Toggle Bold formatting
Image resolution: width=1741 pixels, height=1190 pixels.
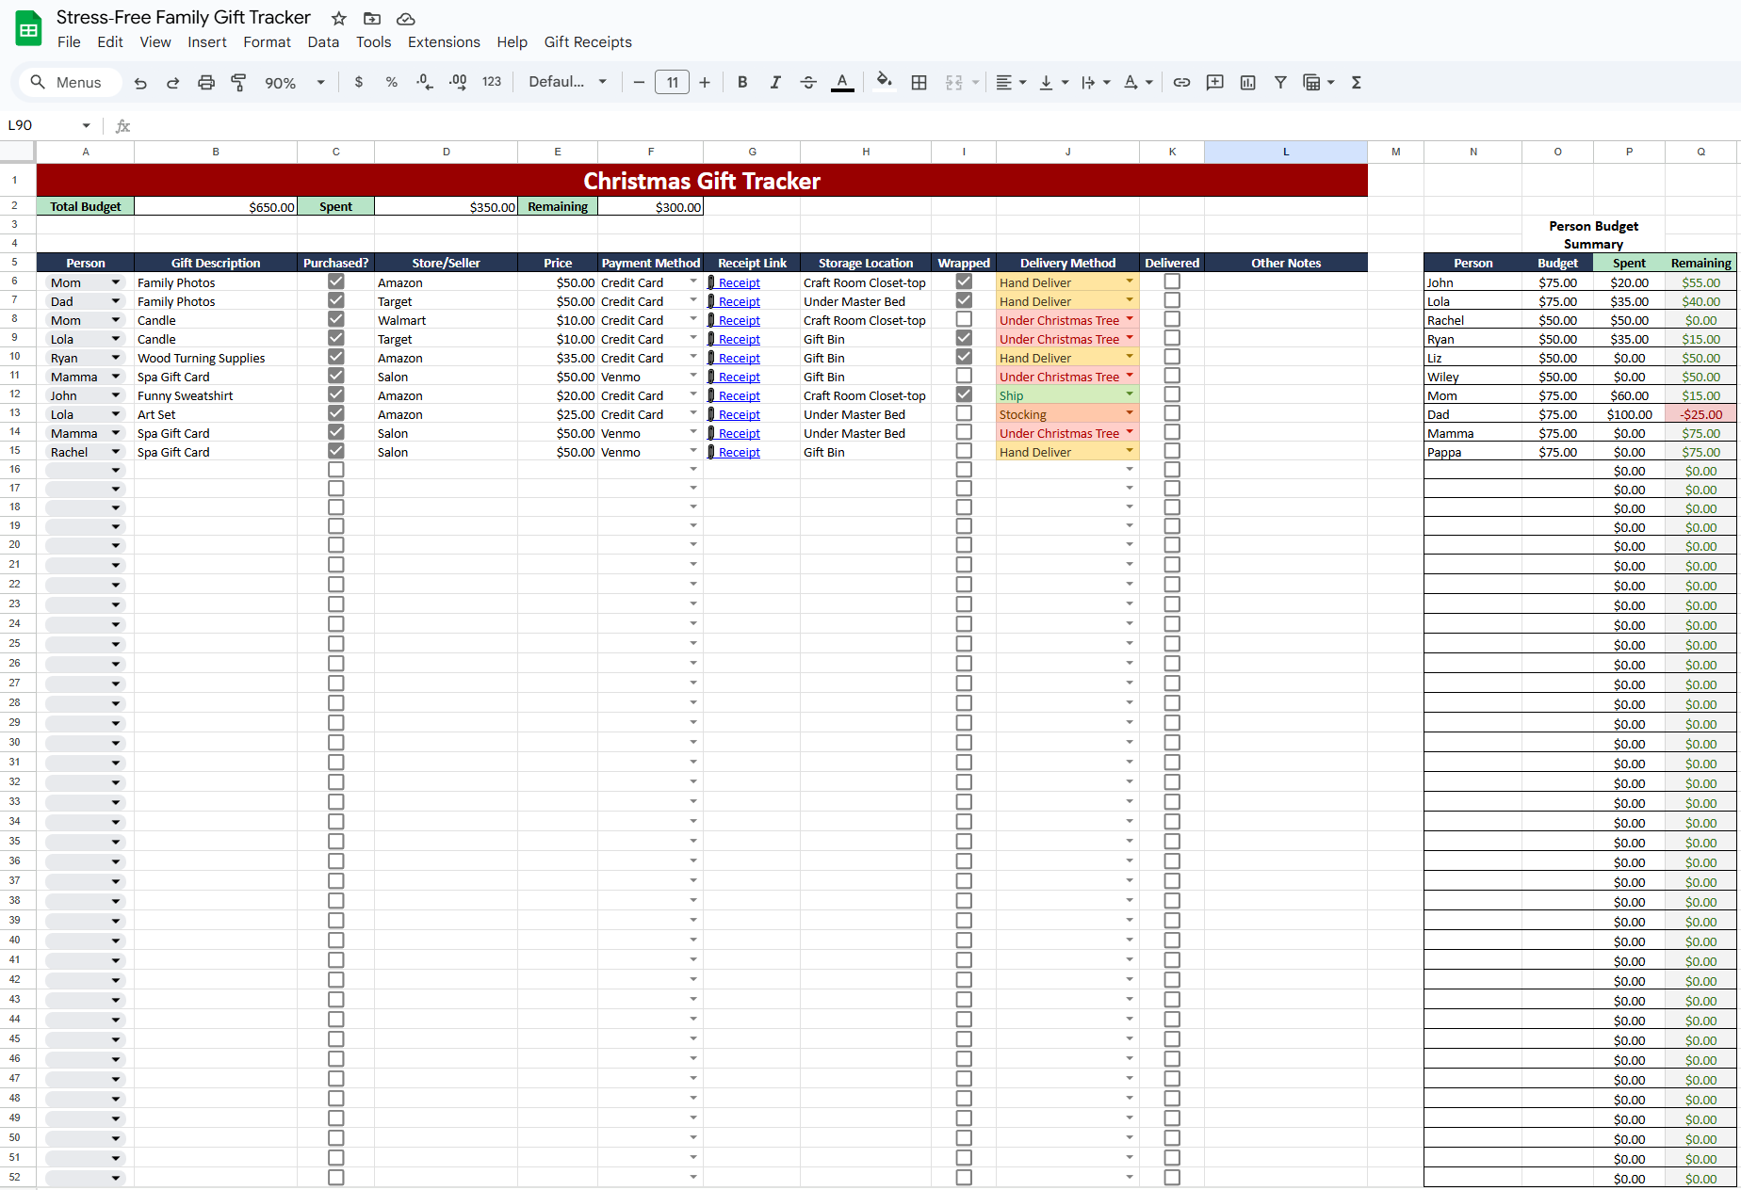(x=742, y=83)
